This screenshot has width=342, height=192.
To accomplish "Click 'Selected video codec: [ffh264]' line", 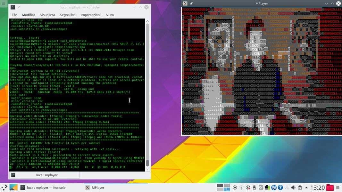I will pos(59,122).
